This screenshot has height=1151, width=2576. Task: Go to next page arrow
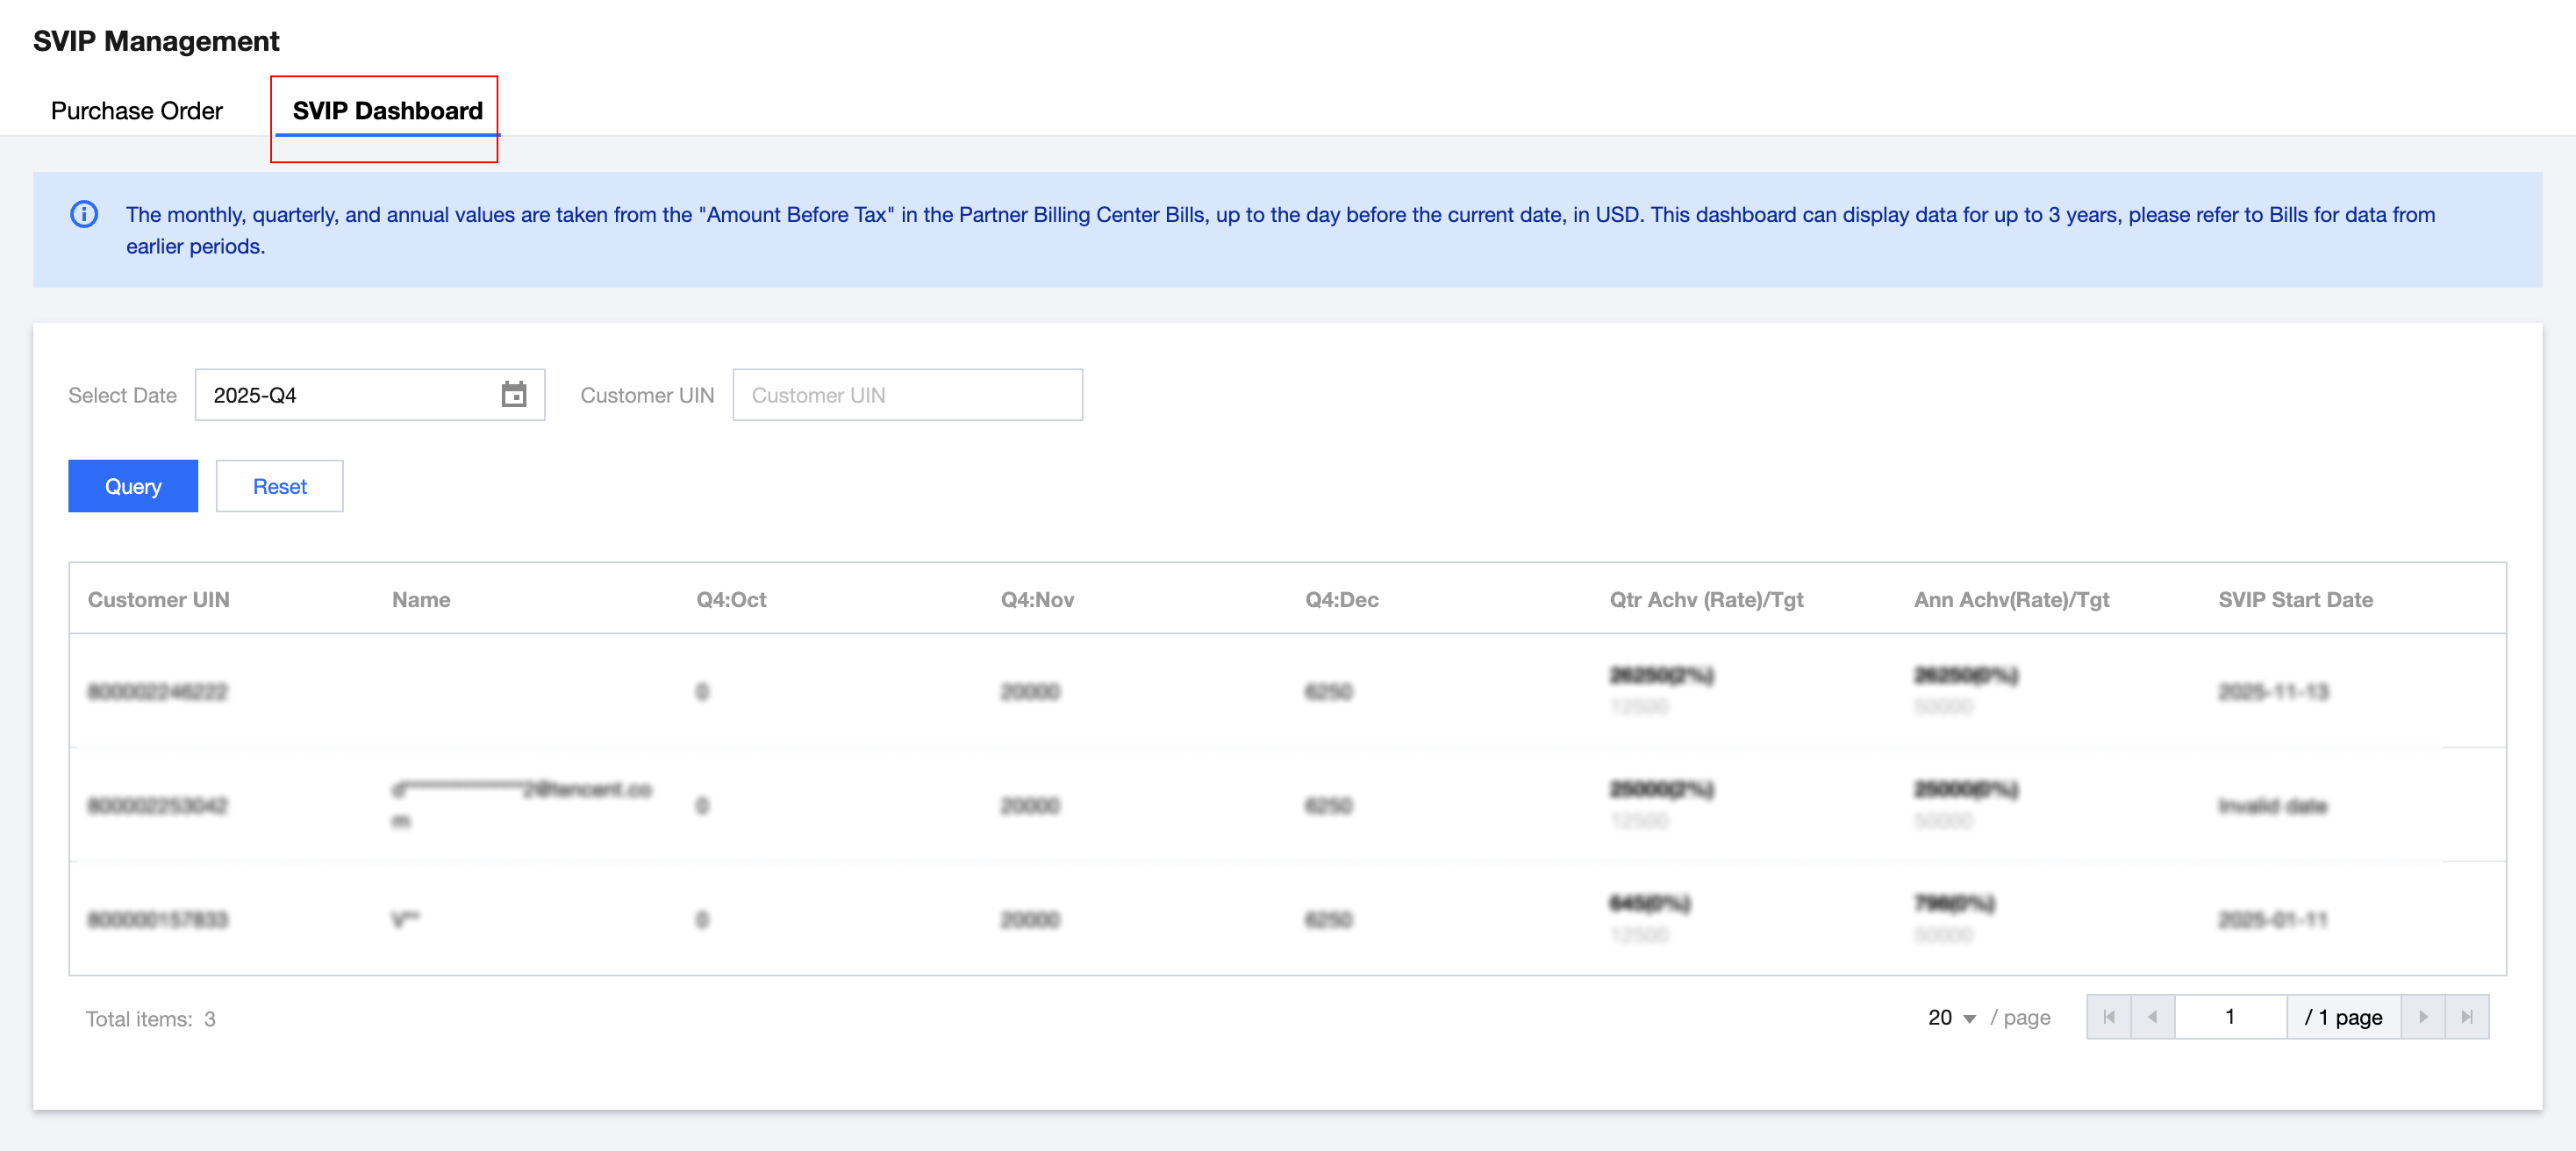point(2423,1017)
